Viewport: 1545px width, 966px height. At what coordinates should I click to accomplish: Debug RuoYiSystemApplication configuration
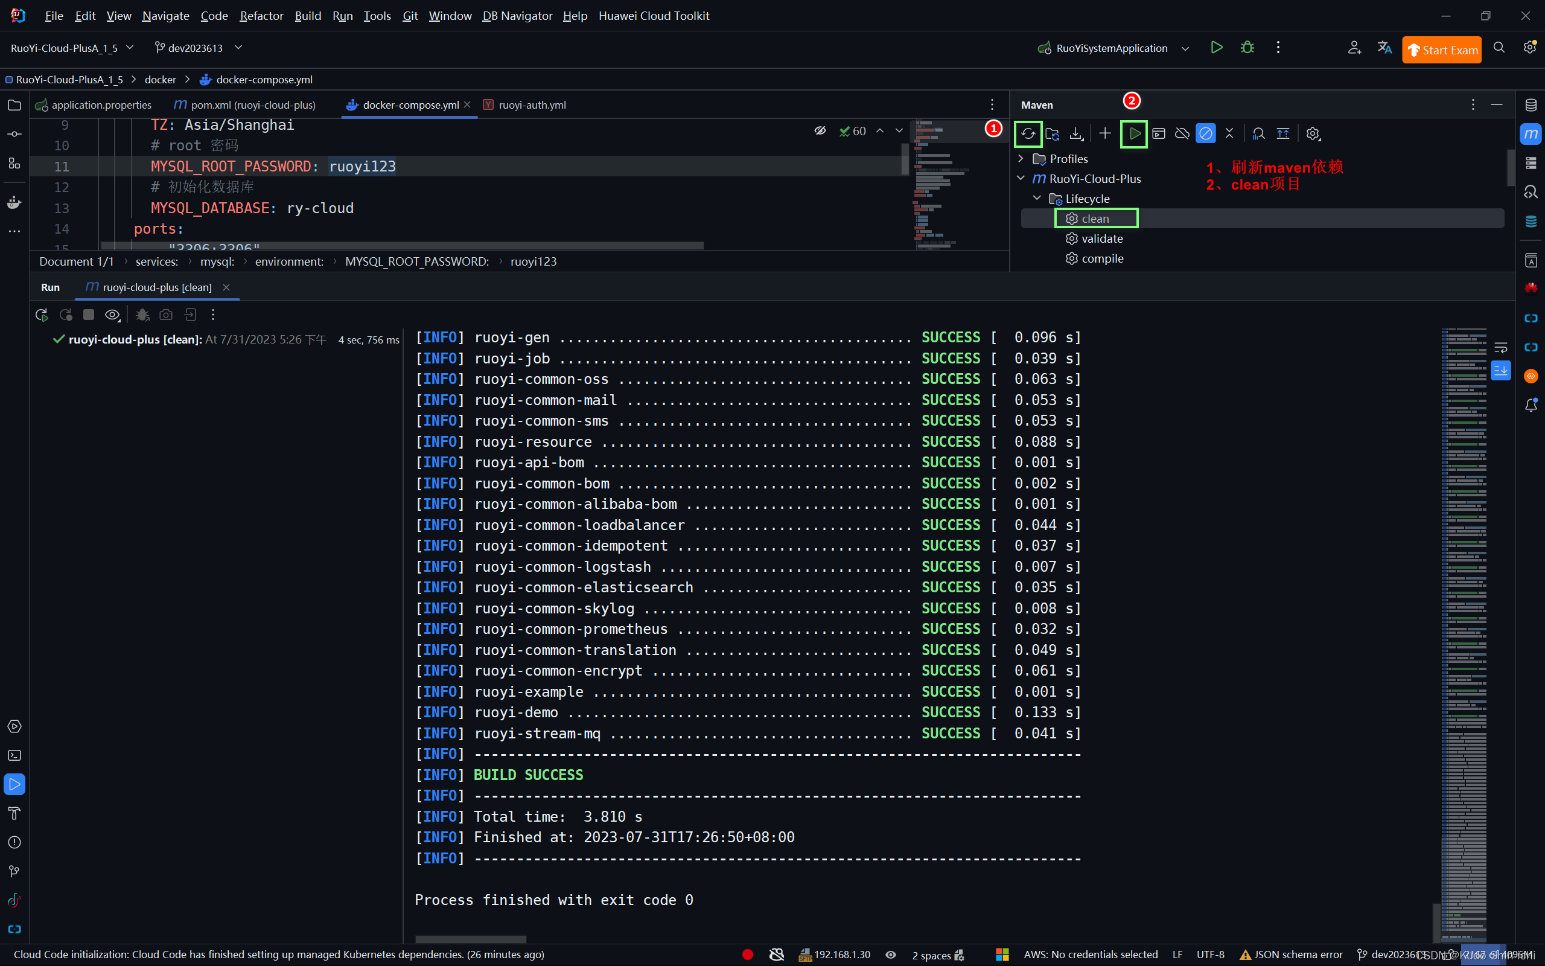[x=1247, y=48]
